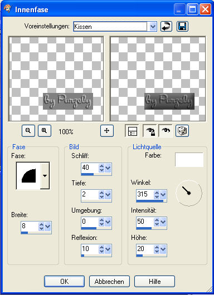This screenshot has width=214, height=295.
Task: Zoom out the preview
Action: pos(28,131)
